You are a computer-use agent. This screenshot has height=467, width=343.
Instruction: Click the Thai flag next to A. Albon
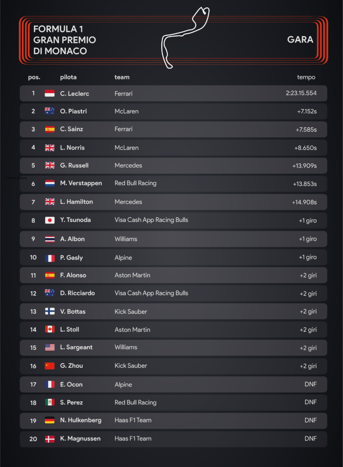[x=50, y=239]
